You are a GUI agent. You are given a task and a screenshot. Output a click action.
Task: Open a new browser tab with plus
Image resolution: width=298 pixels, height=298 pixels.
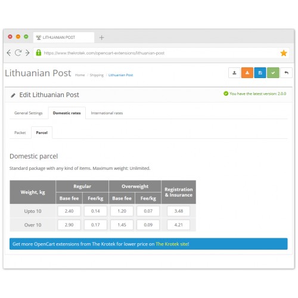tap(101, 38)
